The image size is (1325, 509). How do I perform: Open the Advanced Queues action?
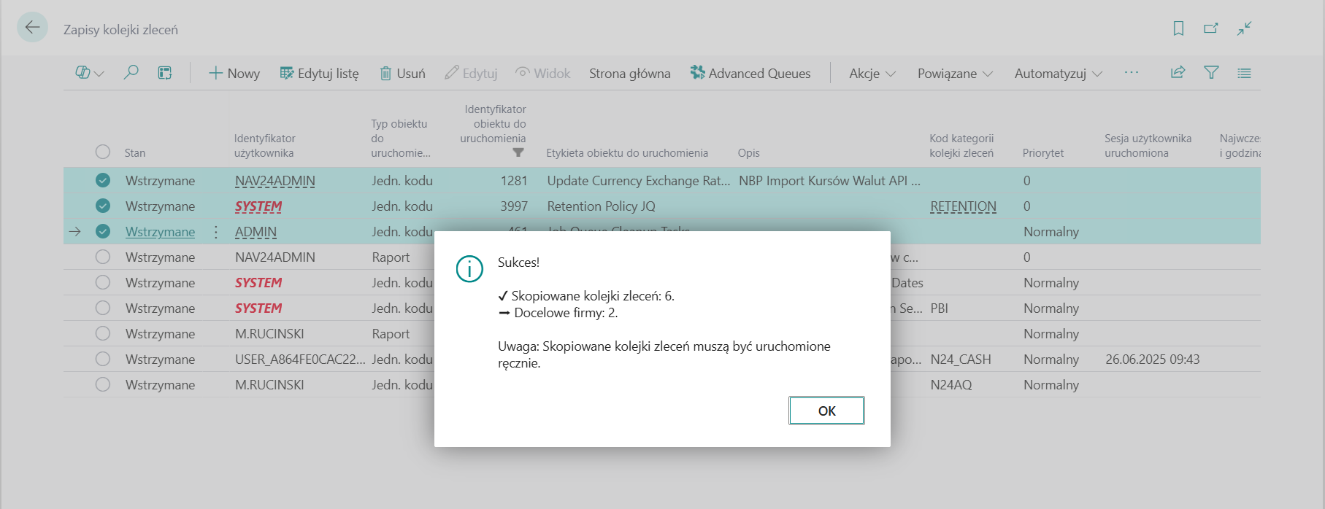[x=750, y=74]
